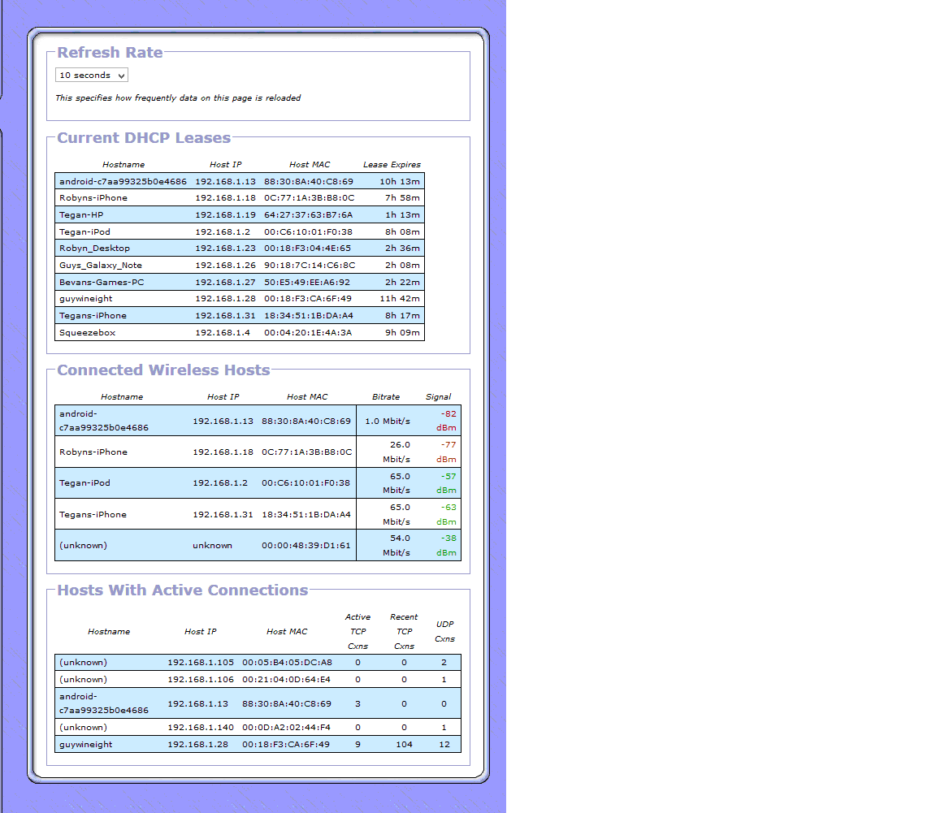Click the Active TCP Cxns column header
Image resolution: width=936 pixels, height=813 pixels.
pos(357,632)
